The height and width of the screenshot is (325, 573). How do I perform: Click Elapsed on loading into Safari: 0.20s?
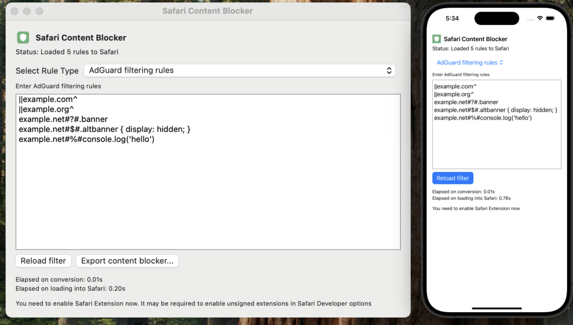(70, 289)
